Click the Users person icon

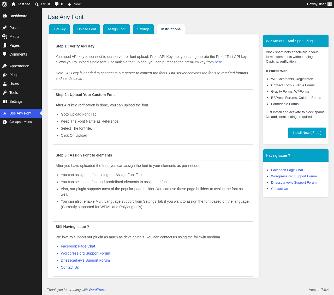(x=5, y=84)
